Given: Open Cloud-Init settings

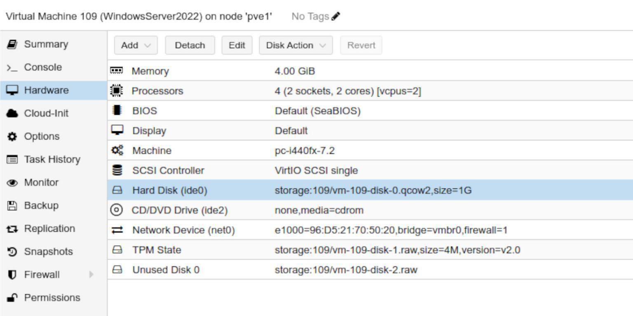Looking at the screenshot, I should [x=46, y=113].
